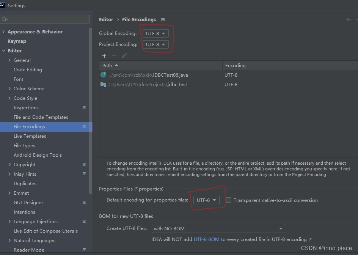Click the project icon beside GUI Designer
358x255 pixels.
84,202
